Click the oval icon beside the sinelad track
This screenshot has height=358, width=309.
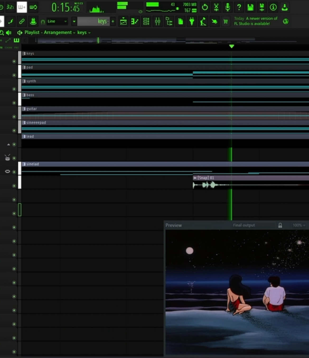point(7,171)
